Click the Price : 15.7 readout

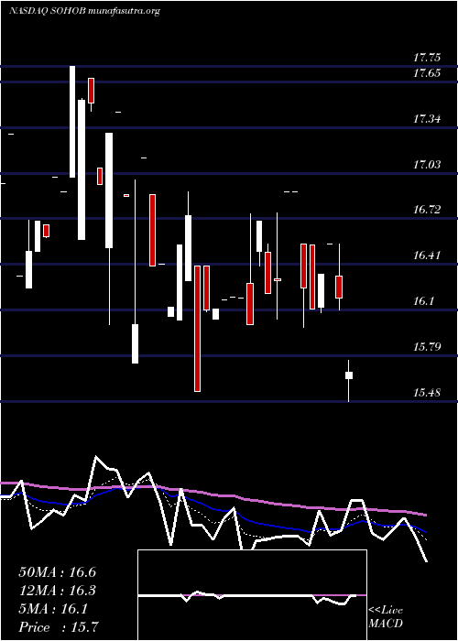click(59, 626)
